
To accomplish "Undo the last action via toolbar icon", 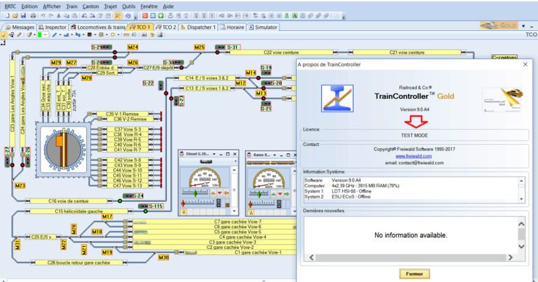I will [x=43, y=15].
